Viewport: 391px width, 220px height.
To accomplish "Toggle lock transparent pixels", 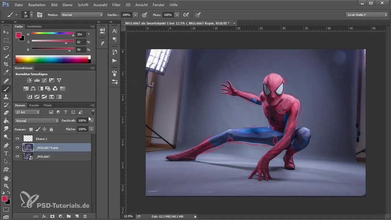I will coord(31,129).
